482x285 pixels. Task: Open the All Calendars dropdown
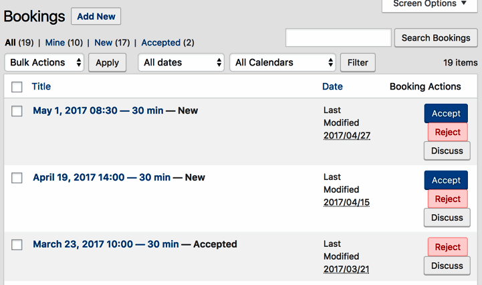click(x=283, y=63)
